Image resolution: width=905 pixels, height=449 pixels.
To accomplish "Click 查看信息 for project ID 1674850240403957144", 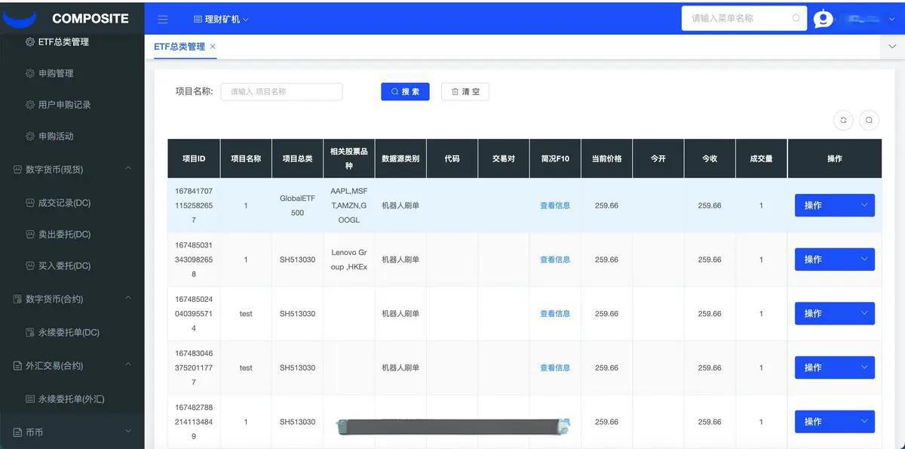I will [555, 314].
